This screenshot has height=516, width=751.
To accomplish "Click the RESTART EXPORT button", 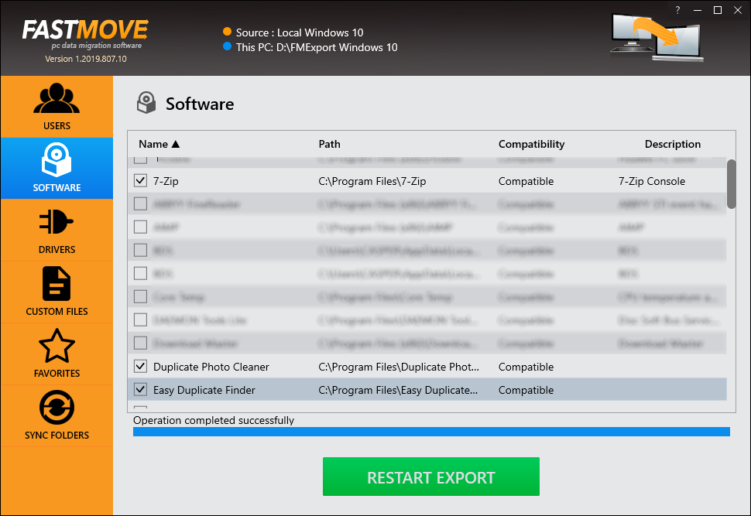I will click(431, 477).
